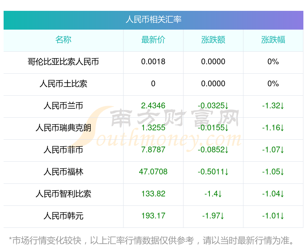Click the 最新价 column header

(153, 40)
